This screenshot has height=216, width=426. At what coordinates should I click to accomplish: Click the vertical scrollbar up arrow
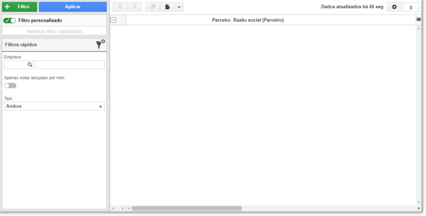pyautogui.click(x=419, y=28)
